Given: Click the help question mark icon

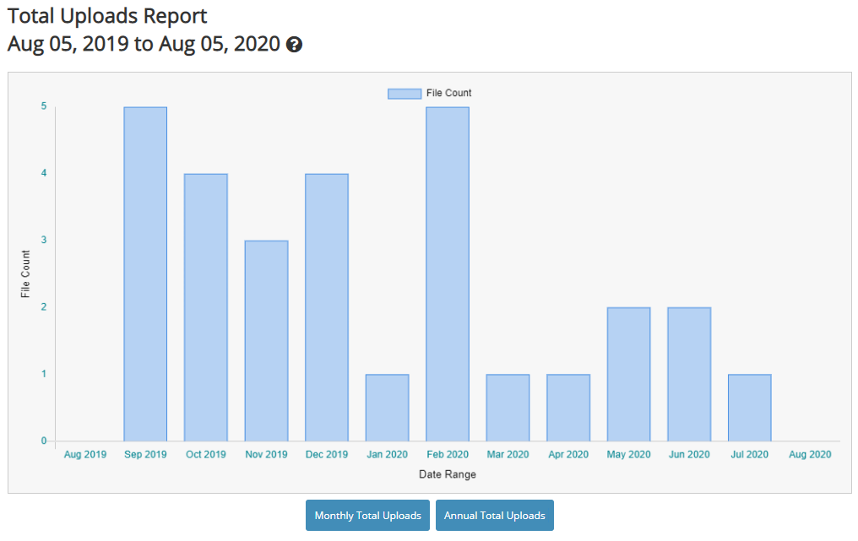Looking at the screenshot, I should tap(294, 45).
